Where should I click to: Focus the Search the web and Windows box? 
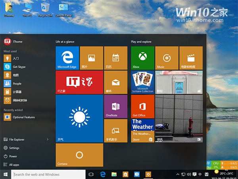(x=48, y=174)
